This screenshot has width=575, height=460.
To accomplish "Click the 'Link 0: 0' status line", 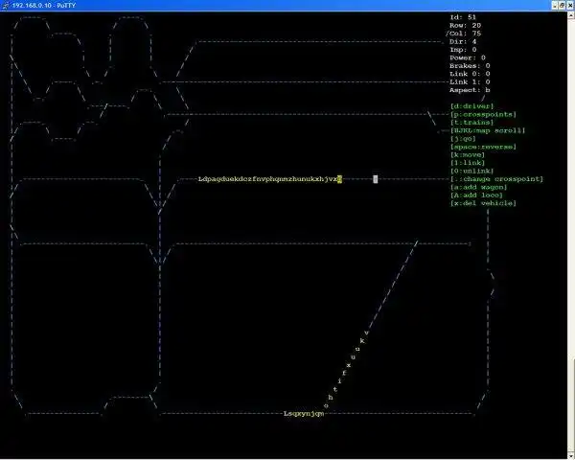I will [x=470, y=74].
